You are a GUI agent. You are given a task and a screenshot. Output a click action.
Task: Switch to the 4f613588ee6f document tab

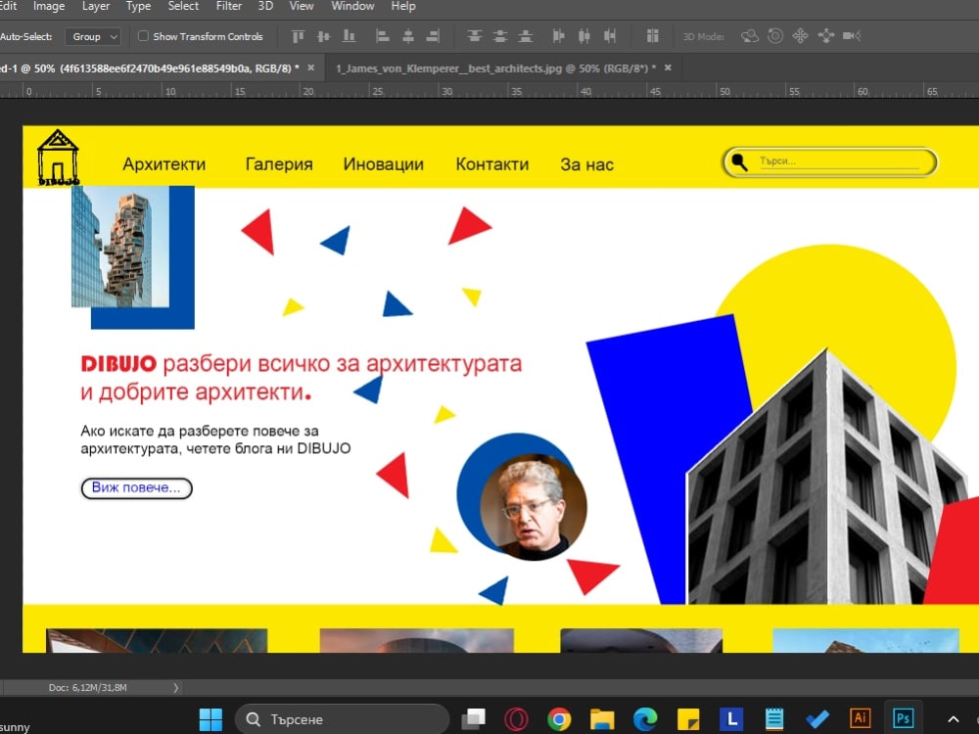click(150, 69)
